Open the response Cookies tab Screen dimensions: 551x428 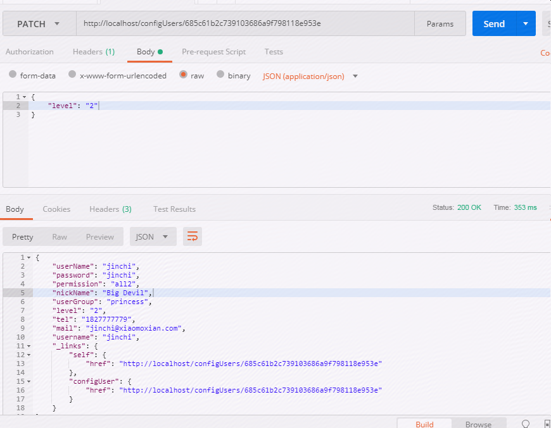pos(56,209)
